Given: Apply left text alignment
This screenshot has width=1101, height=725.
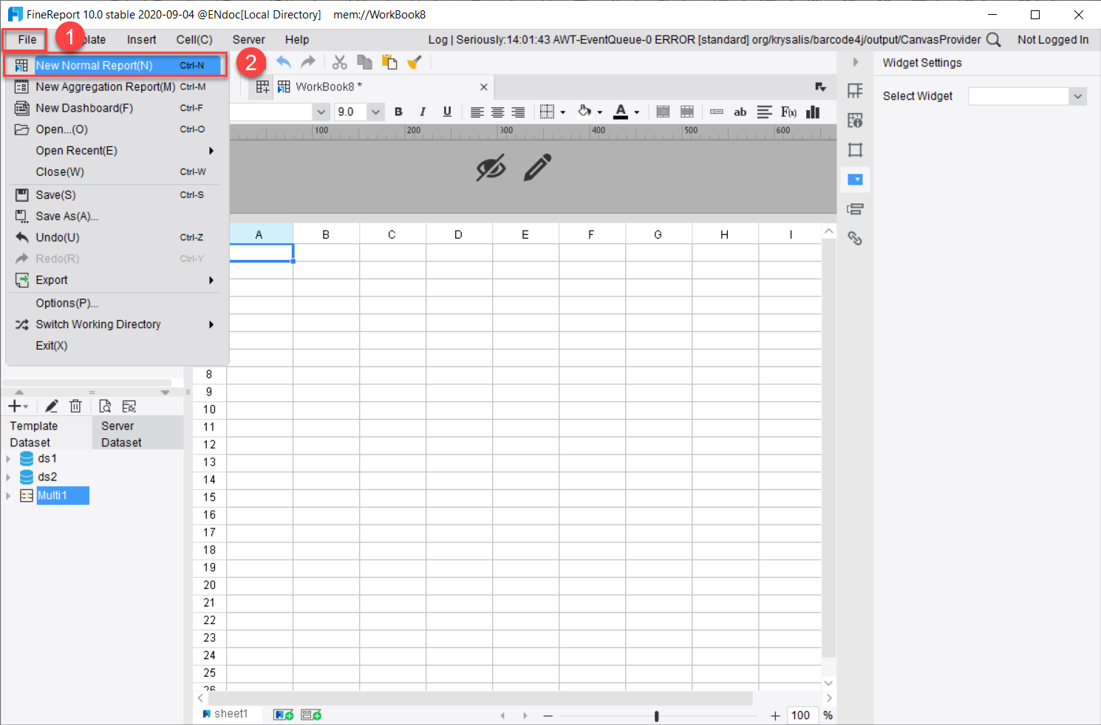Looking at the screenshot, I should click(477, 112).
